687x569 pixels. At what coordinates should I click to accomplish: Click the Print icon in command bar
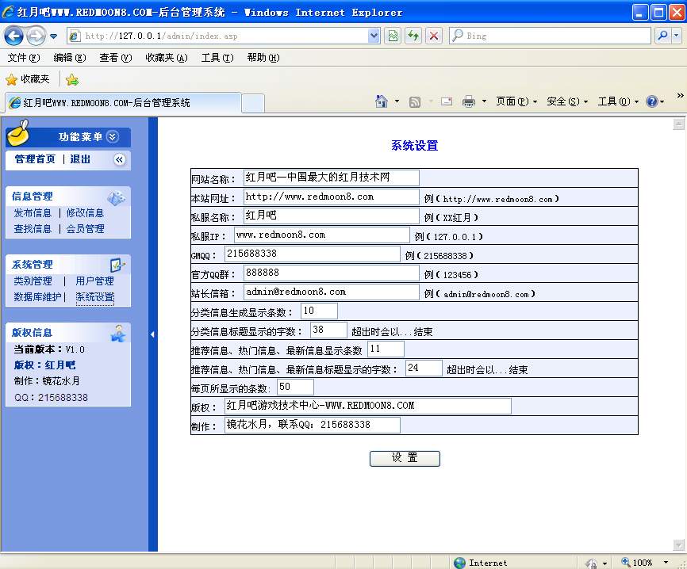point(469,101)
